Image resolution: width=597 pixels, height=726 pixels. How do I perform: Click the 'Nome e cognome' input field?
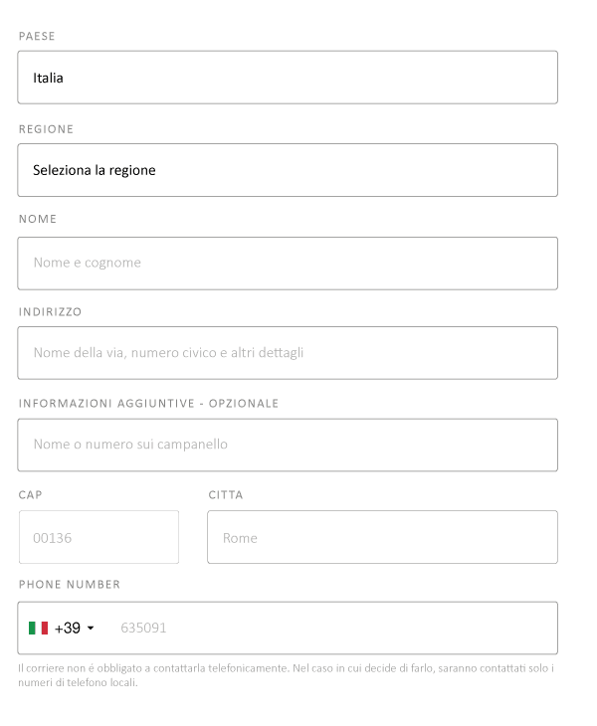point(287,264)
